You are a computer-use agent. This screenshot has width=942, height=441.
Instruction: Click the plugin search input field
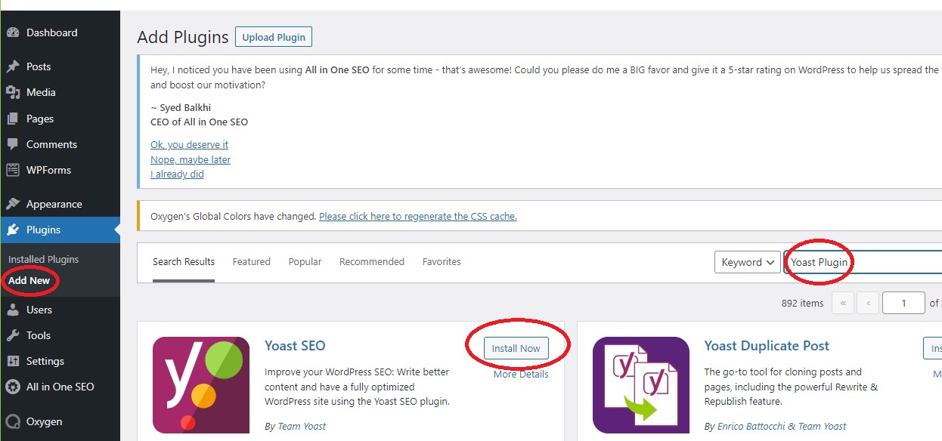click(863, 262)
